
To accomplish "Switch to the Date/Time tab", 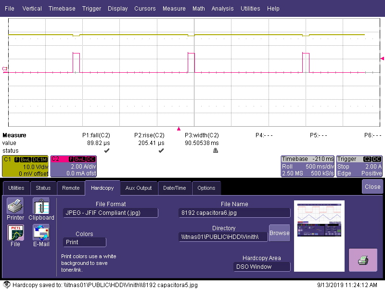I will click(175, 188).
